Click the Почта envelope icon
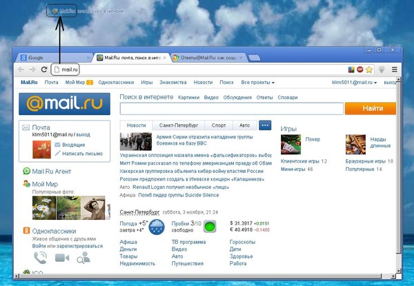414x286 pixels. point(26,127)
